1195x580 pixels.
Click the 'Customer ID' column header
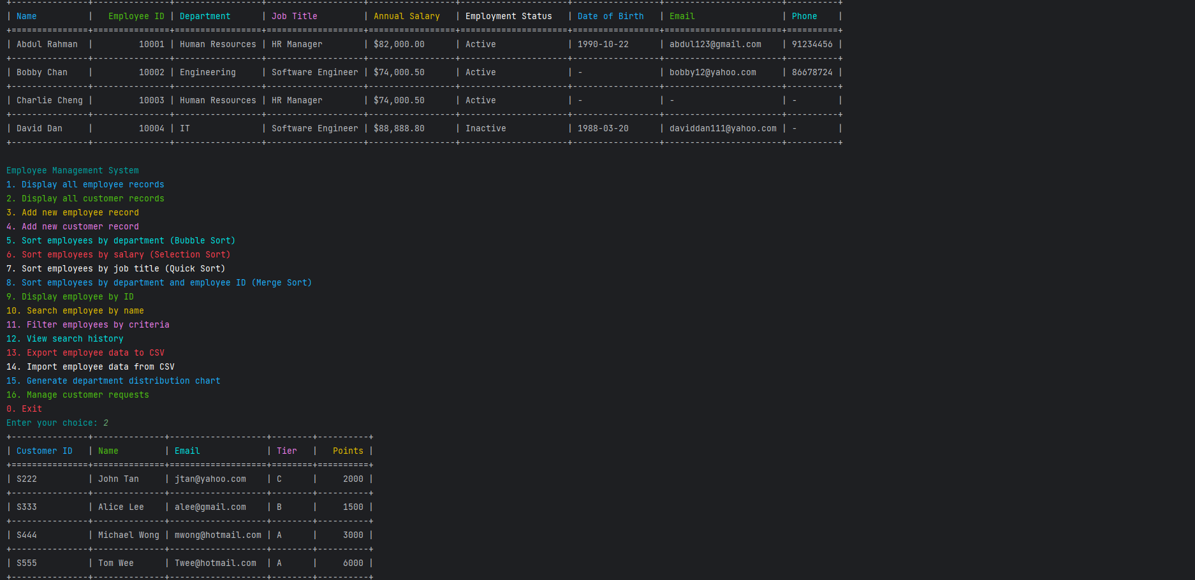click(x=45, y=451)
